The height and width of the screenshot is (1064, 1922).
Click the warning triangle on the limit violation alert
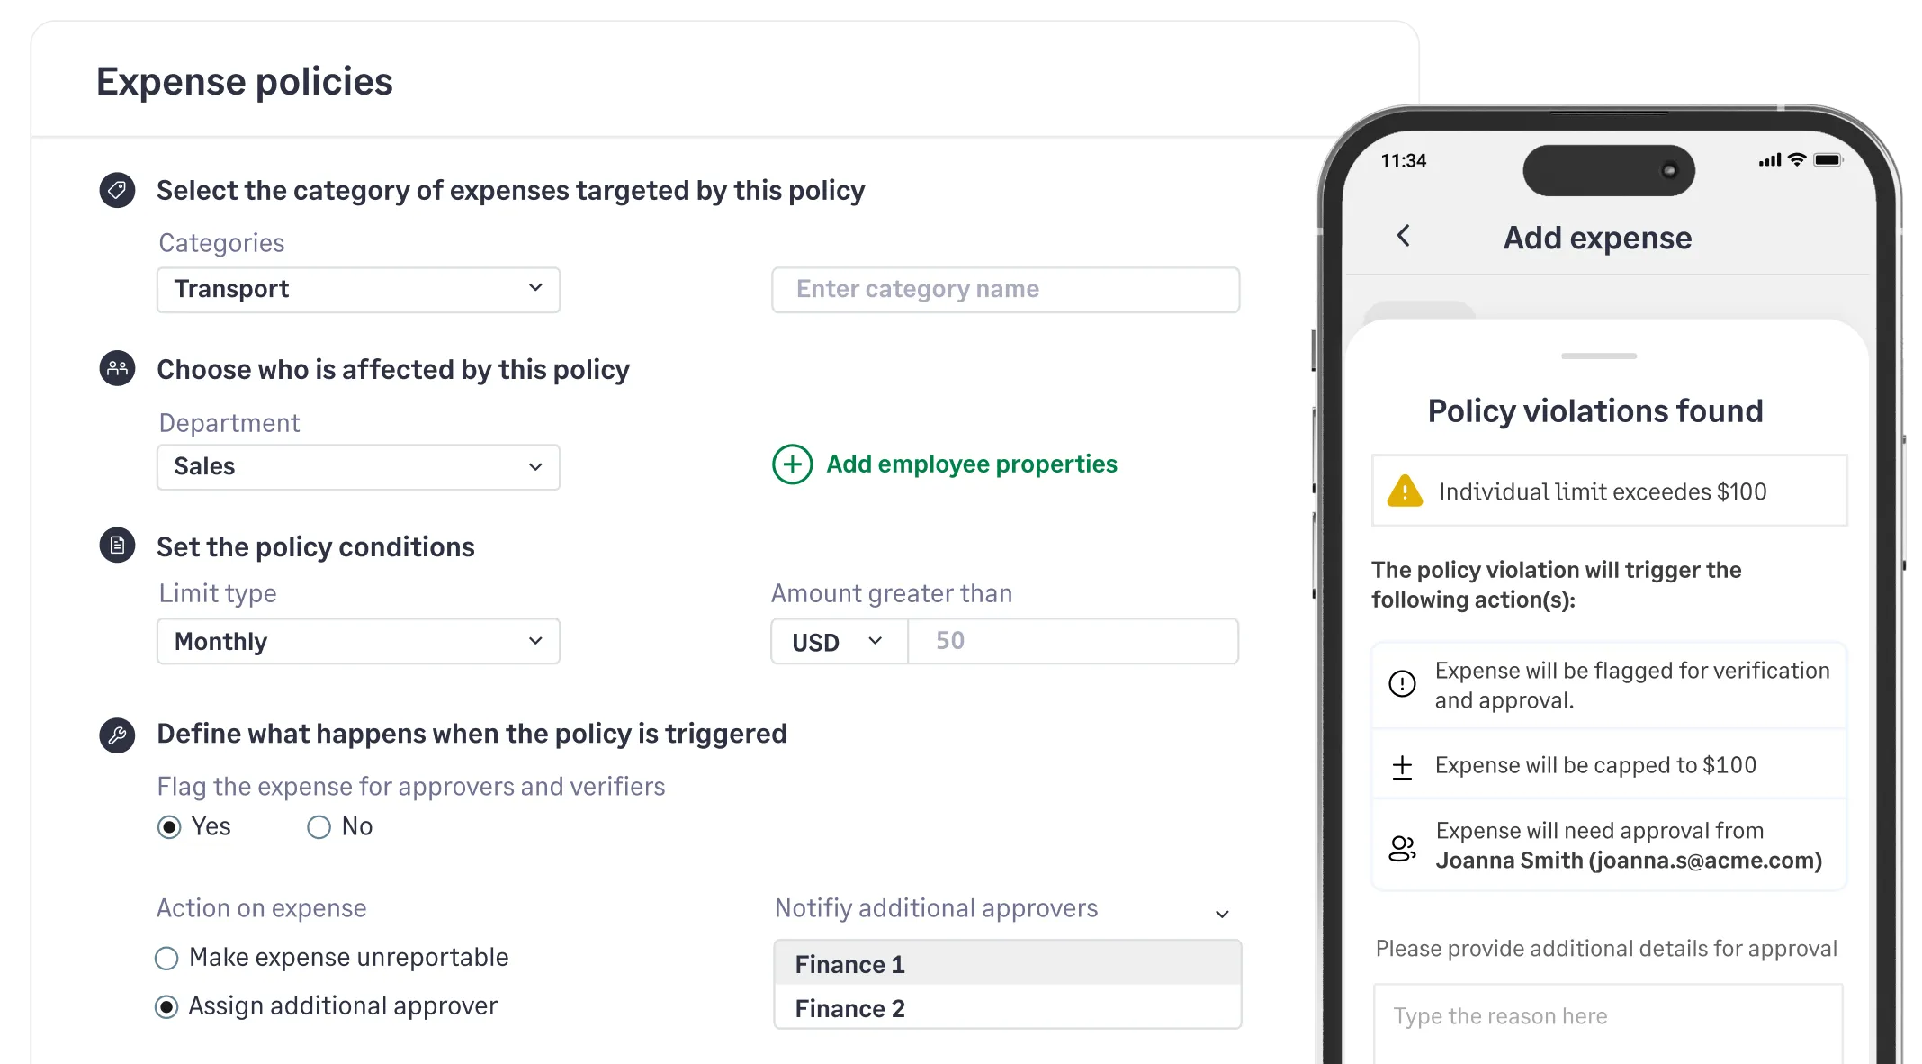tap(1406, 491)
